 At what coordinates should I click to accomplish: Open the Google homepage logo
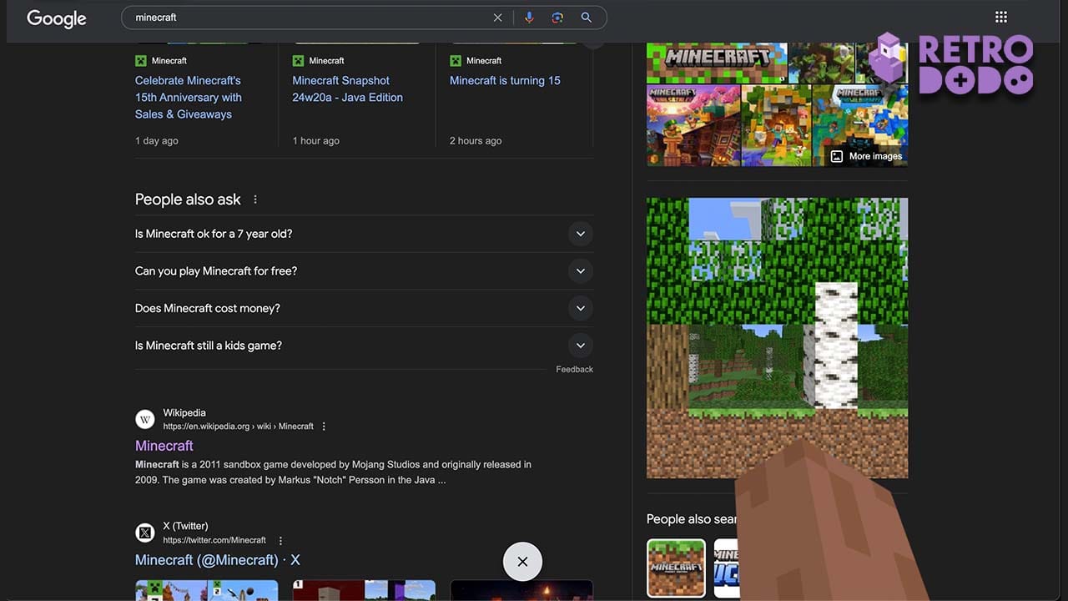56,18
